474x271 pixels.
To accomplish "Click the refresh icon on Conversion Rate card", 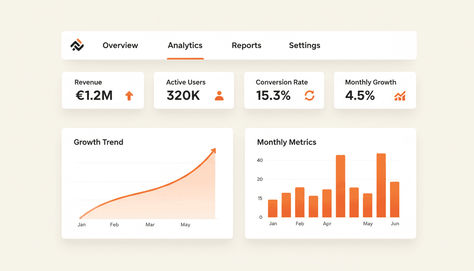I will [309, 96].
